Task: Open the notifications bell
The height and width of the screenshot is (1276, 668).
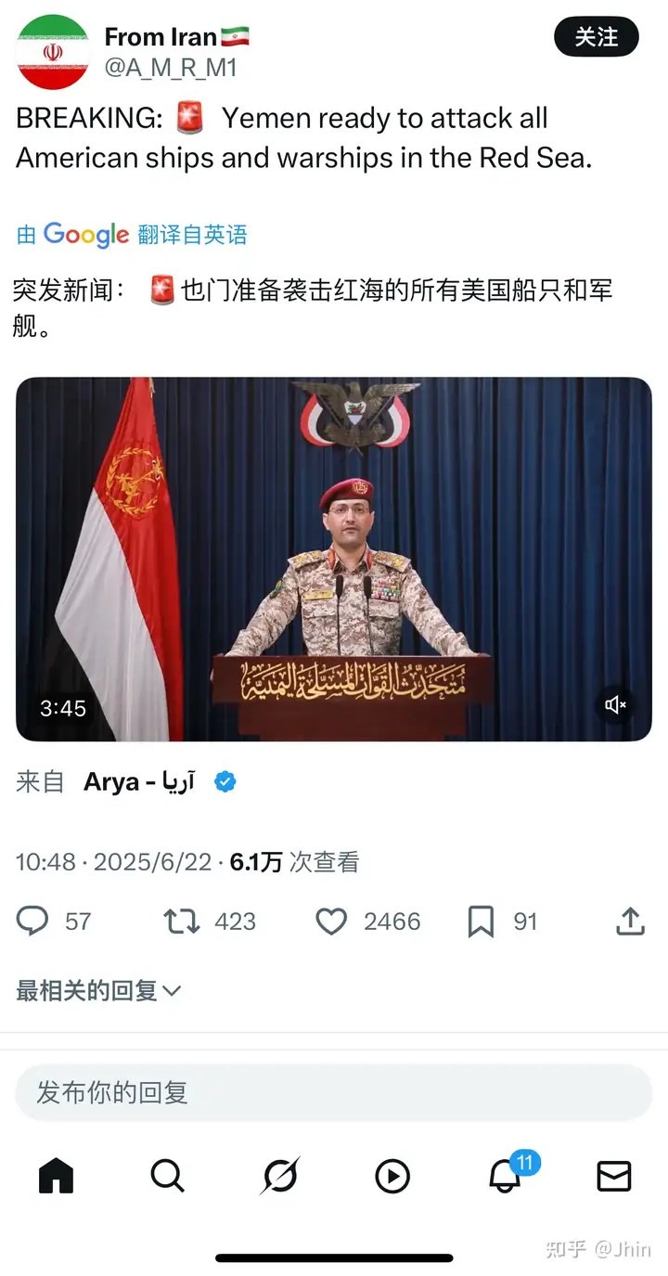Action: [x=505, y=1176]
